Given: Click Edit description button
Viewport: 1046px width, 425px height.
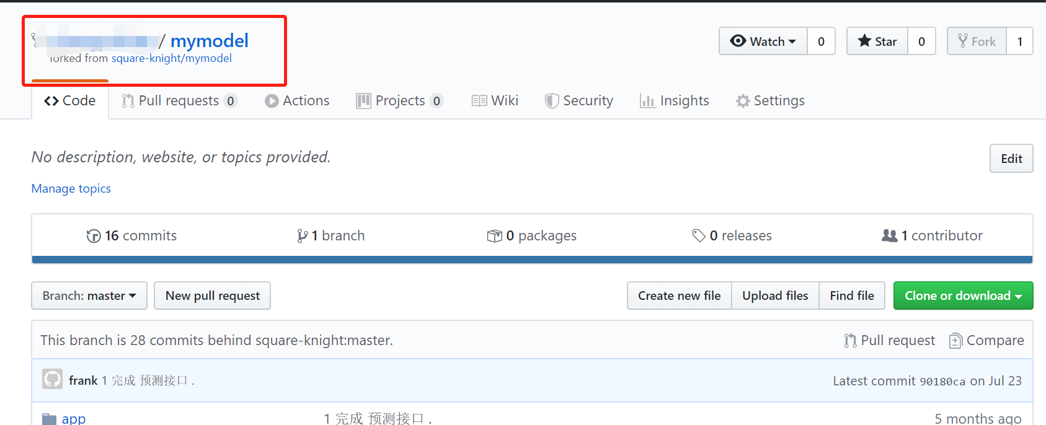Looking at the screenshot, I should tap(1011, 159).
